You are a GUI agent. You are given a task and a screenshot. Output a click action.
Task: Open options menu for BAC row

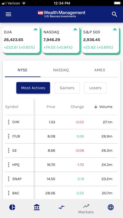coord(9,193)
